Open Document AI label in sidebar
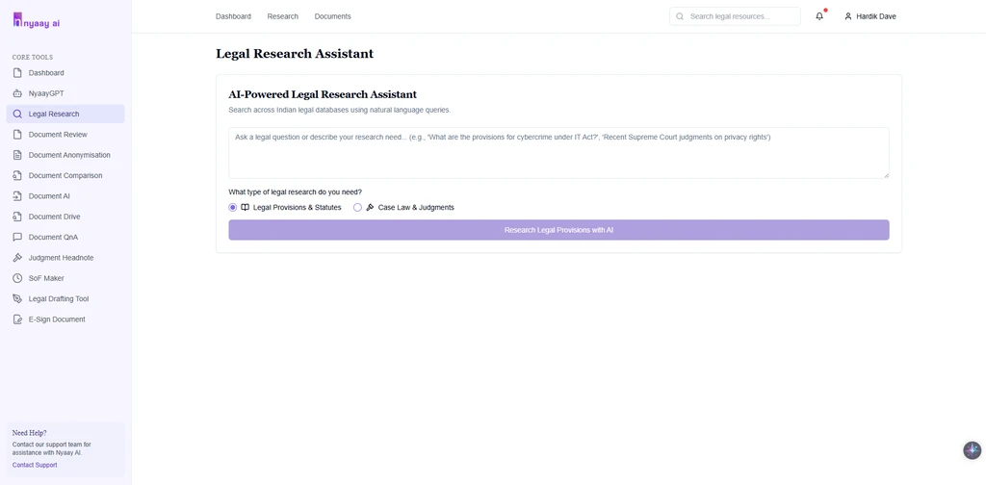The height and width of the screenshot is (485, 986). (x=49, y=196)
